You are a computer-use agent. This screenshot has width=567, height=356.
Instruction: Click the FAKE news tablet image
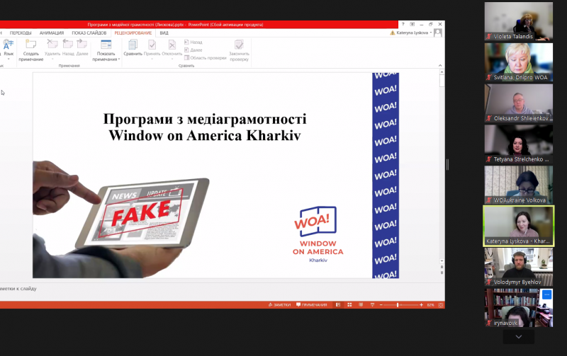pos(121,219)
